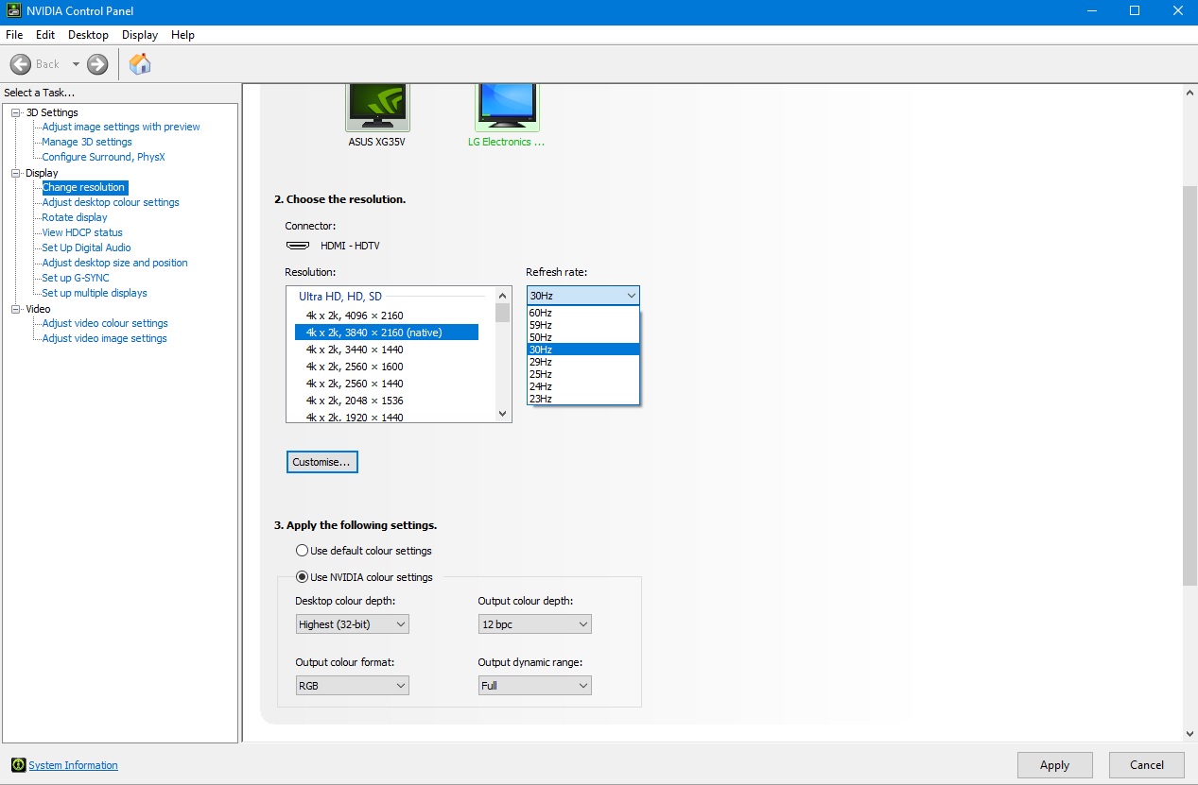Click the Cancel button

point(1147,765)
